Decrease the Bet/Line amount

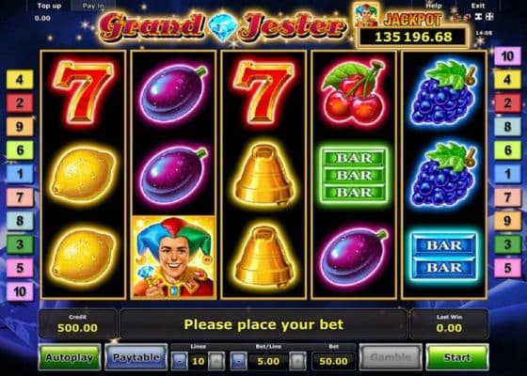[x=238, y=361]
